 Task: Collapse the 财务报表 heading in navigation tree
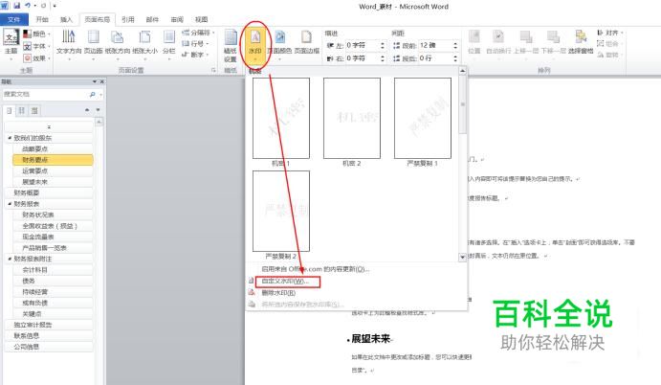coord(10,204)
